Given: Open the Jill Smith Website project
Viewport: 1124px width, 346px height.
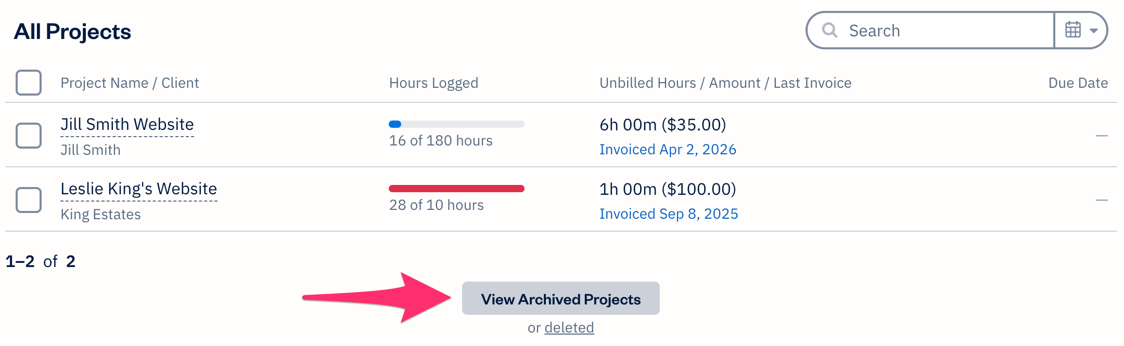Looking at the screenshot, I should [x=127, y=124].
